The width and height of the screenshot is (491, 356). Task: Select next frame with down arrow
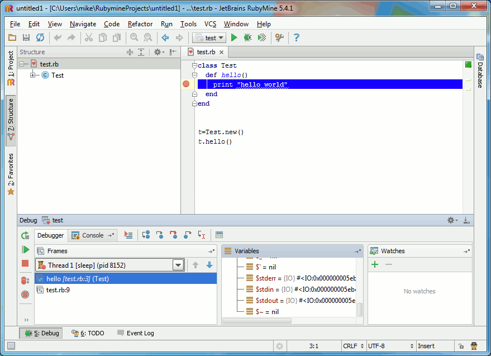[209, 265]
